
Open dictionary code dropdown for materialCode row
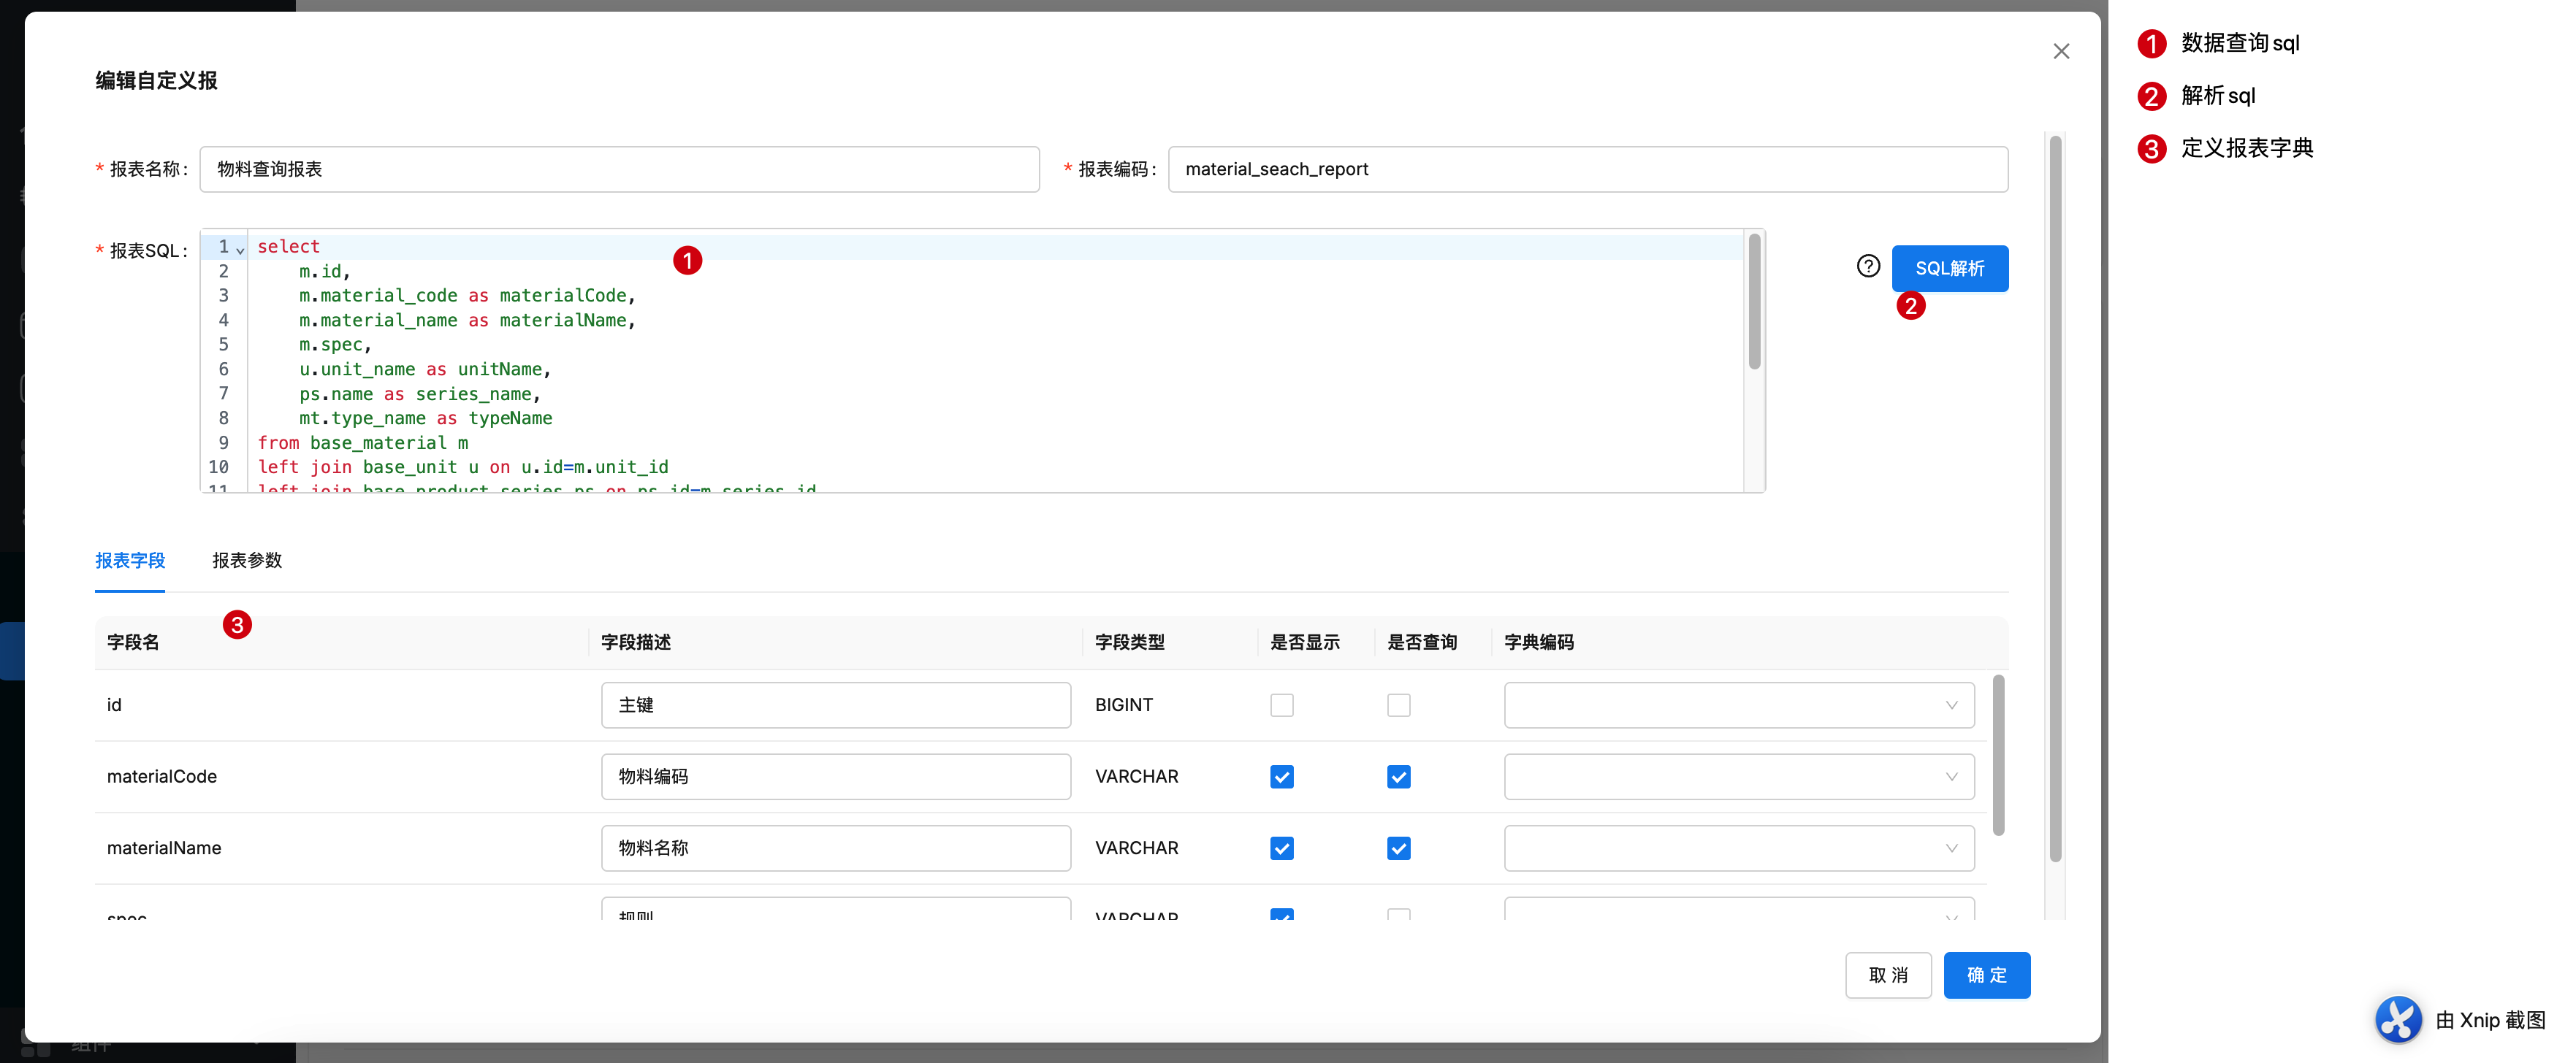click(1738, 778)
